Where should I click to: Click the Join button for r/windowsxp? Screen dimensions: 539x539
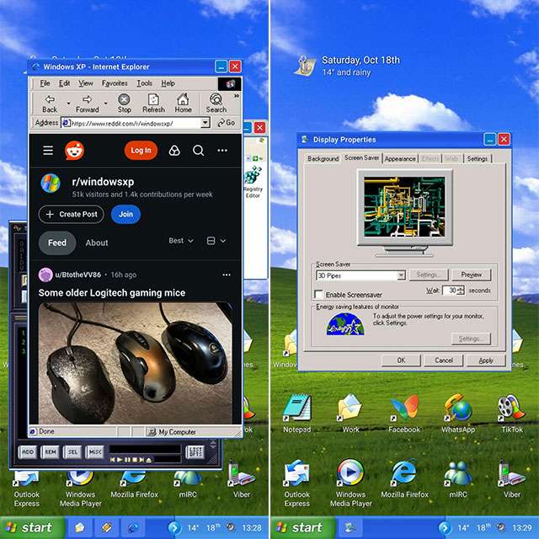tap(125, 214)
